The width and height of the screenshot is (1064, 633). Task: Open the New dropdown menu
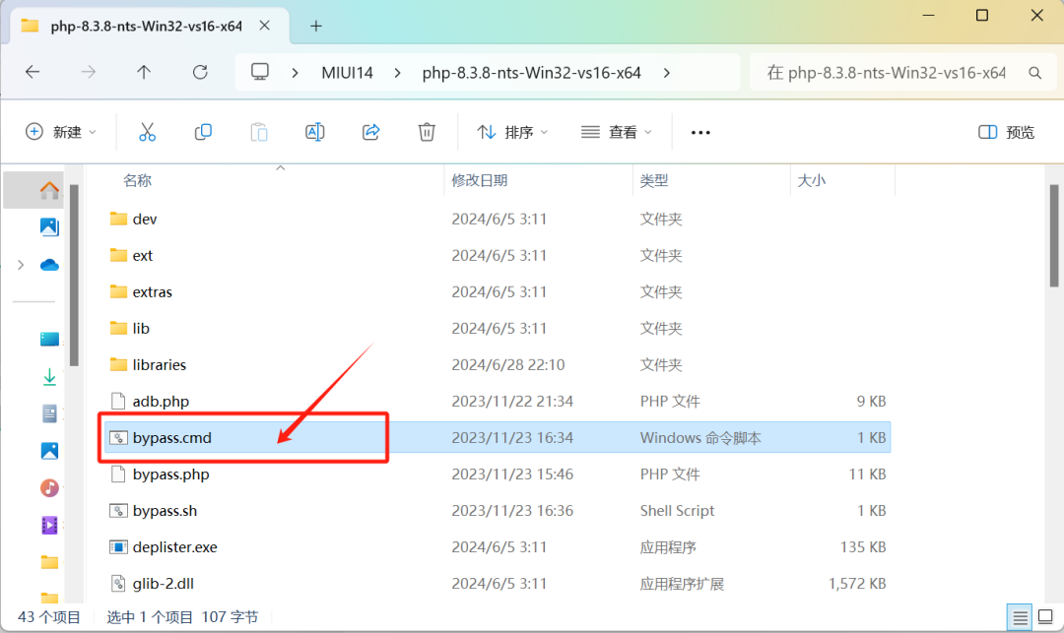[60, 132]
